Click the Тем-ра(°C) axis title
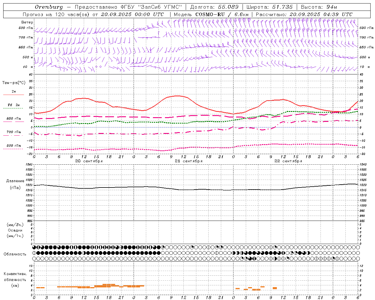This screenshot has height=300, width=375. 14,83
